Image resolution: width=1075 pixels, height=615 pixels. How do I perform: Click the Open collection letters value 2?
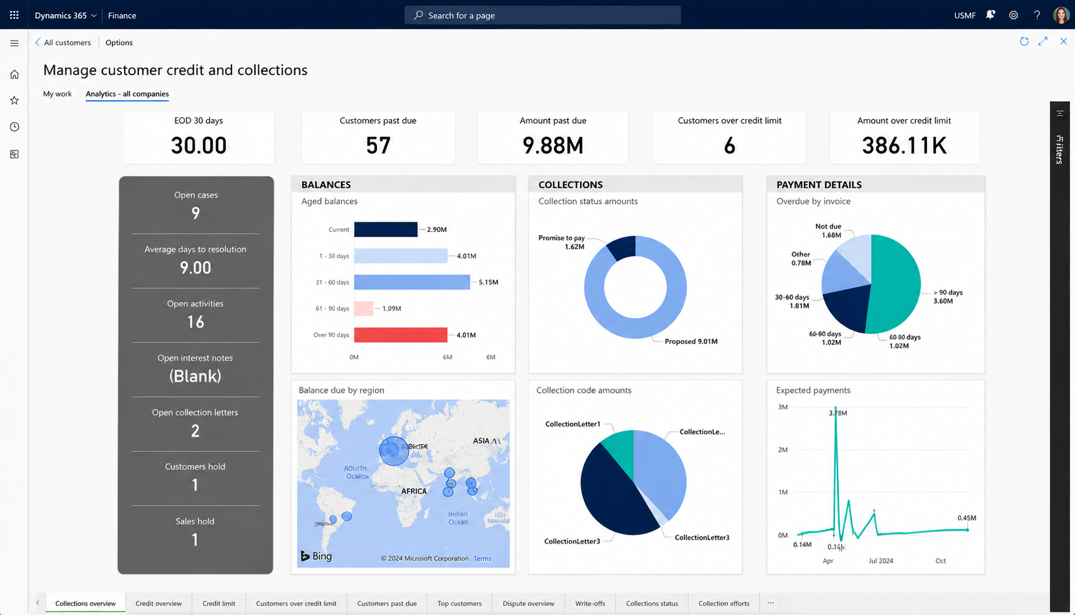click(195, 431)
